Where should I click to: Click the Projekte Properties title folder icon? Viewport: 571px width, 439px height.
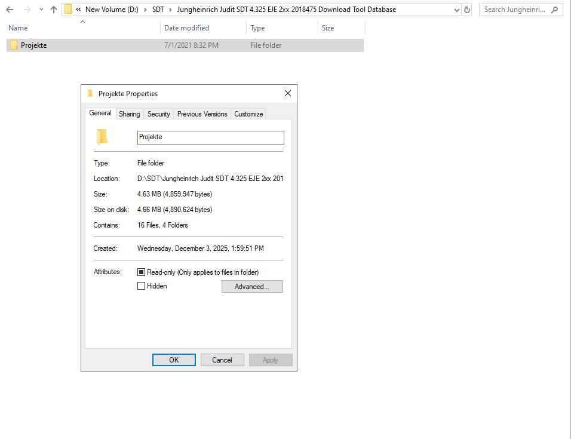[x=90, y=94]
